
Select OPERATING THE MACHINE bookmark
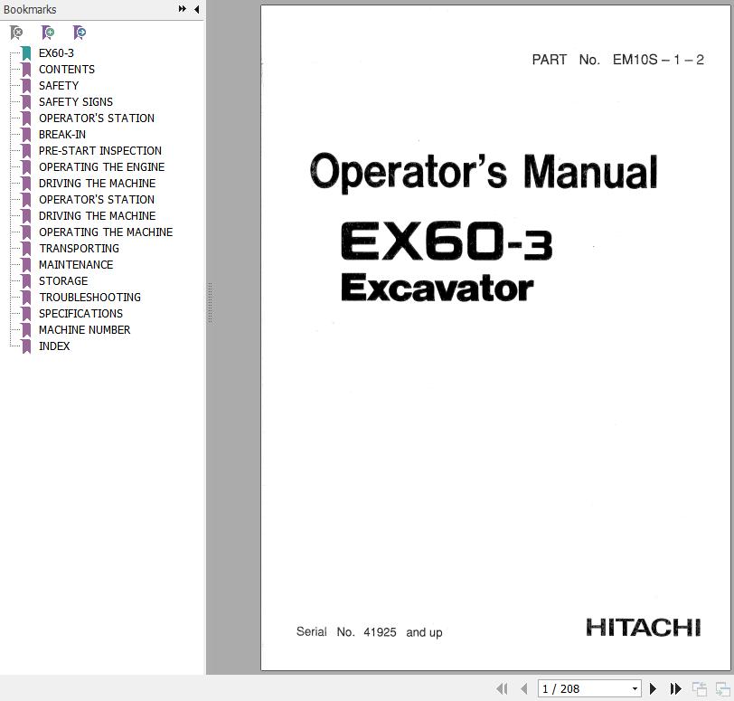[x=106, y=232]
